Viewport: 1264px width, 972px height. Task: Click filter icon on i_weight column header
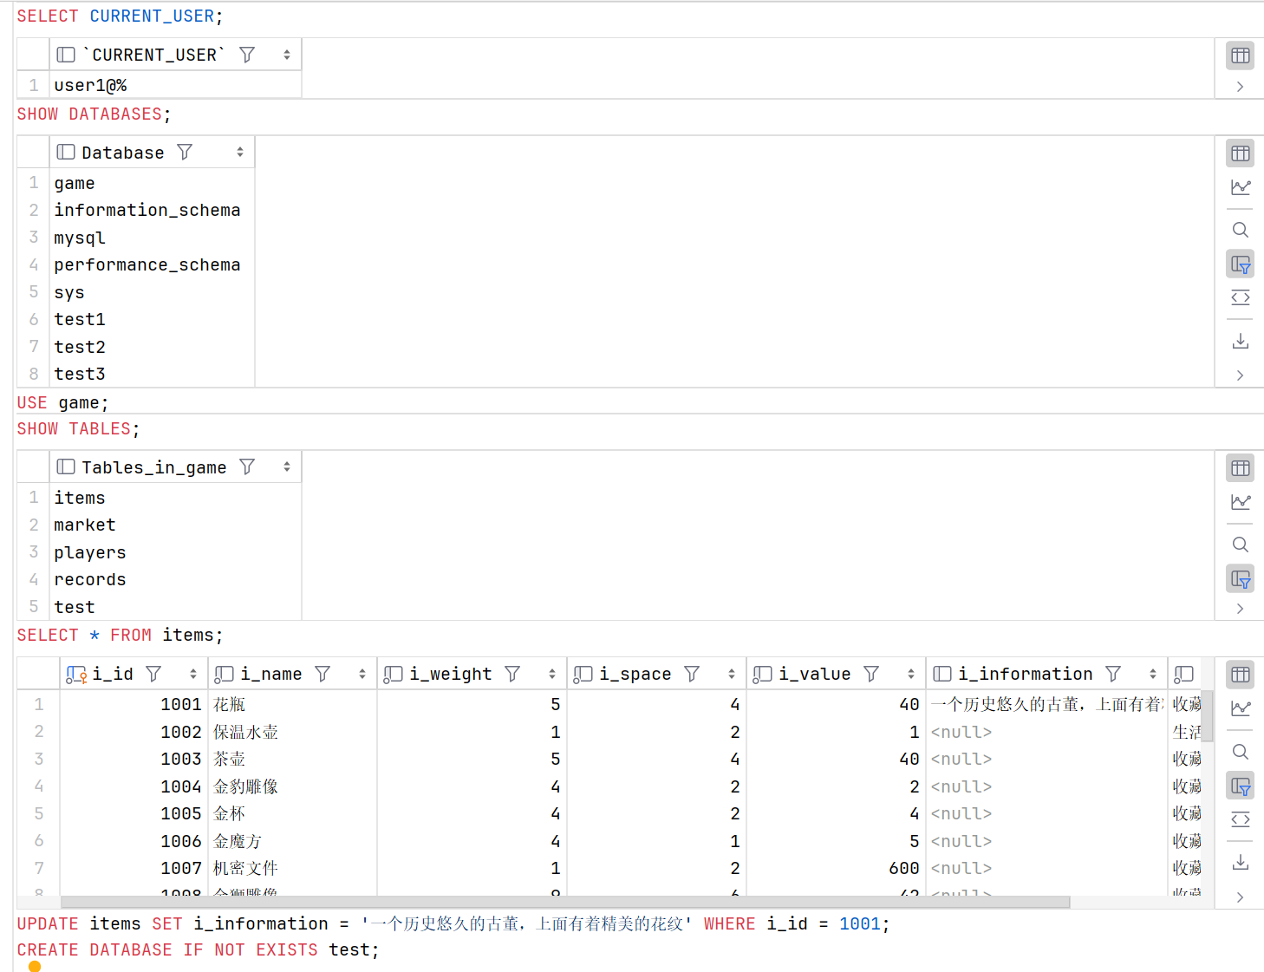point(512,674)
